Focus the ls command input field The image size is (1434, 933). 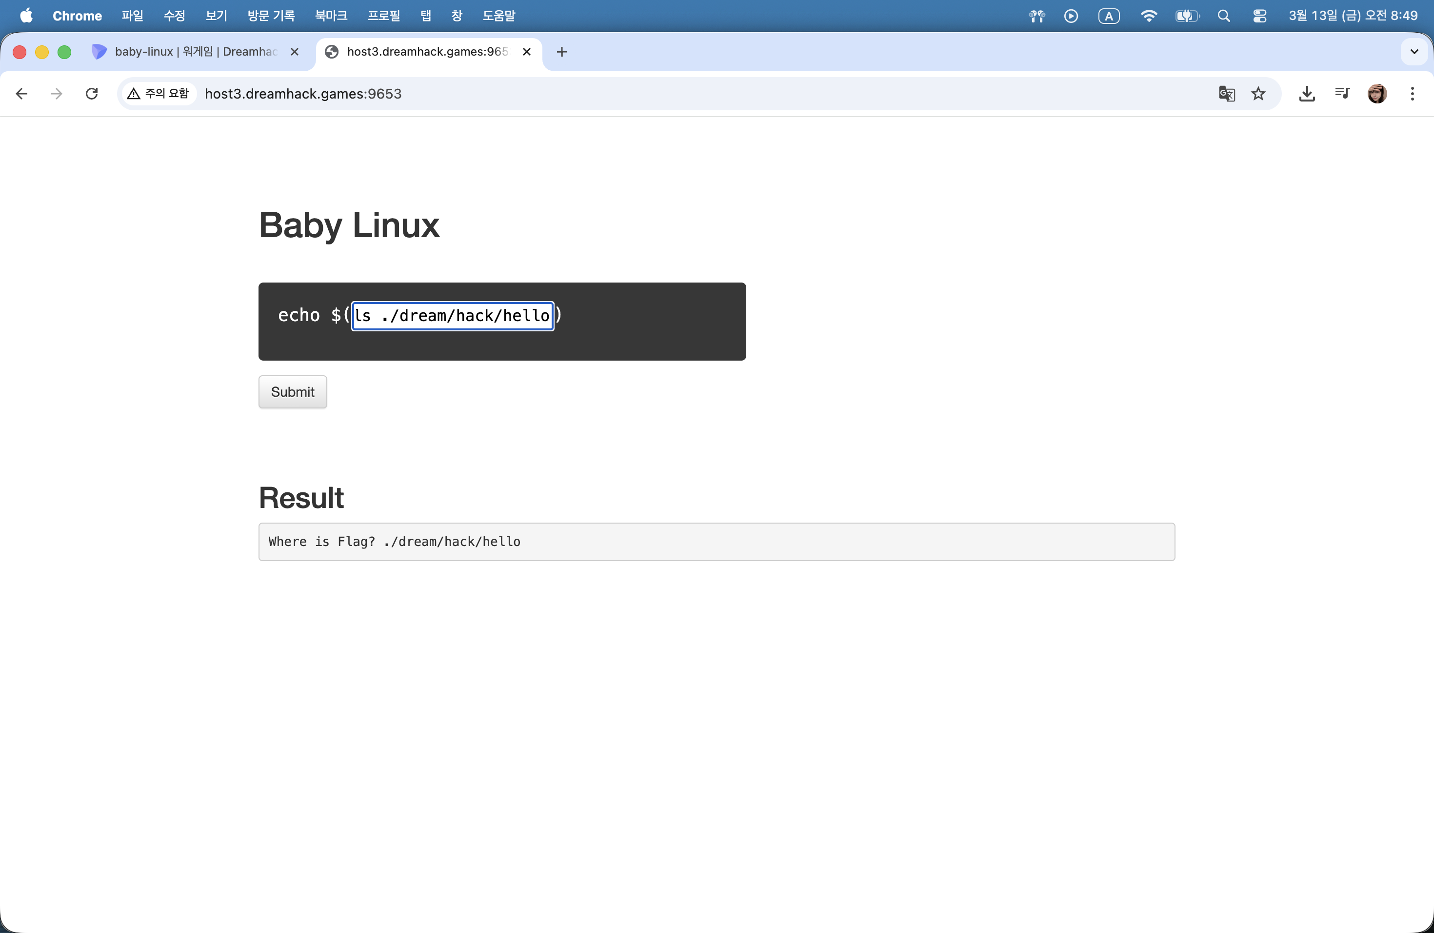[452, 316]
